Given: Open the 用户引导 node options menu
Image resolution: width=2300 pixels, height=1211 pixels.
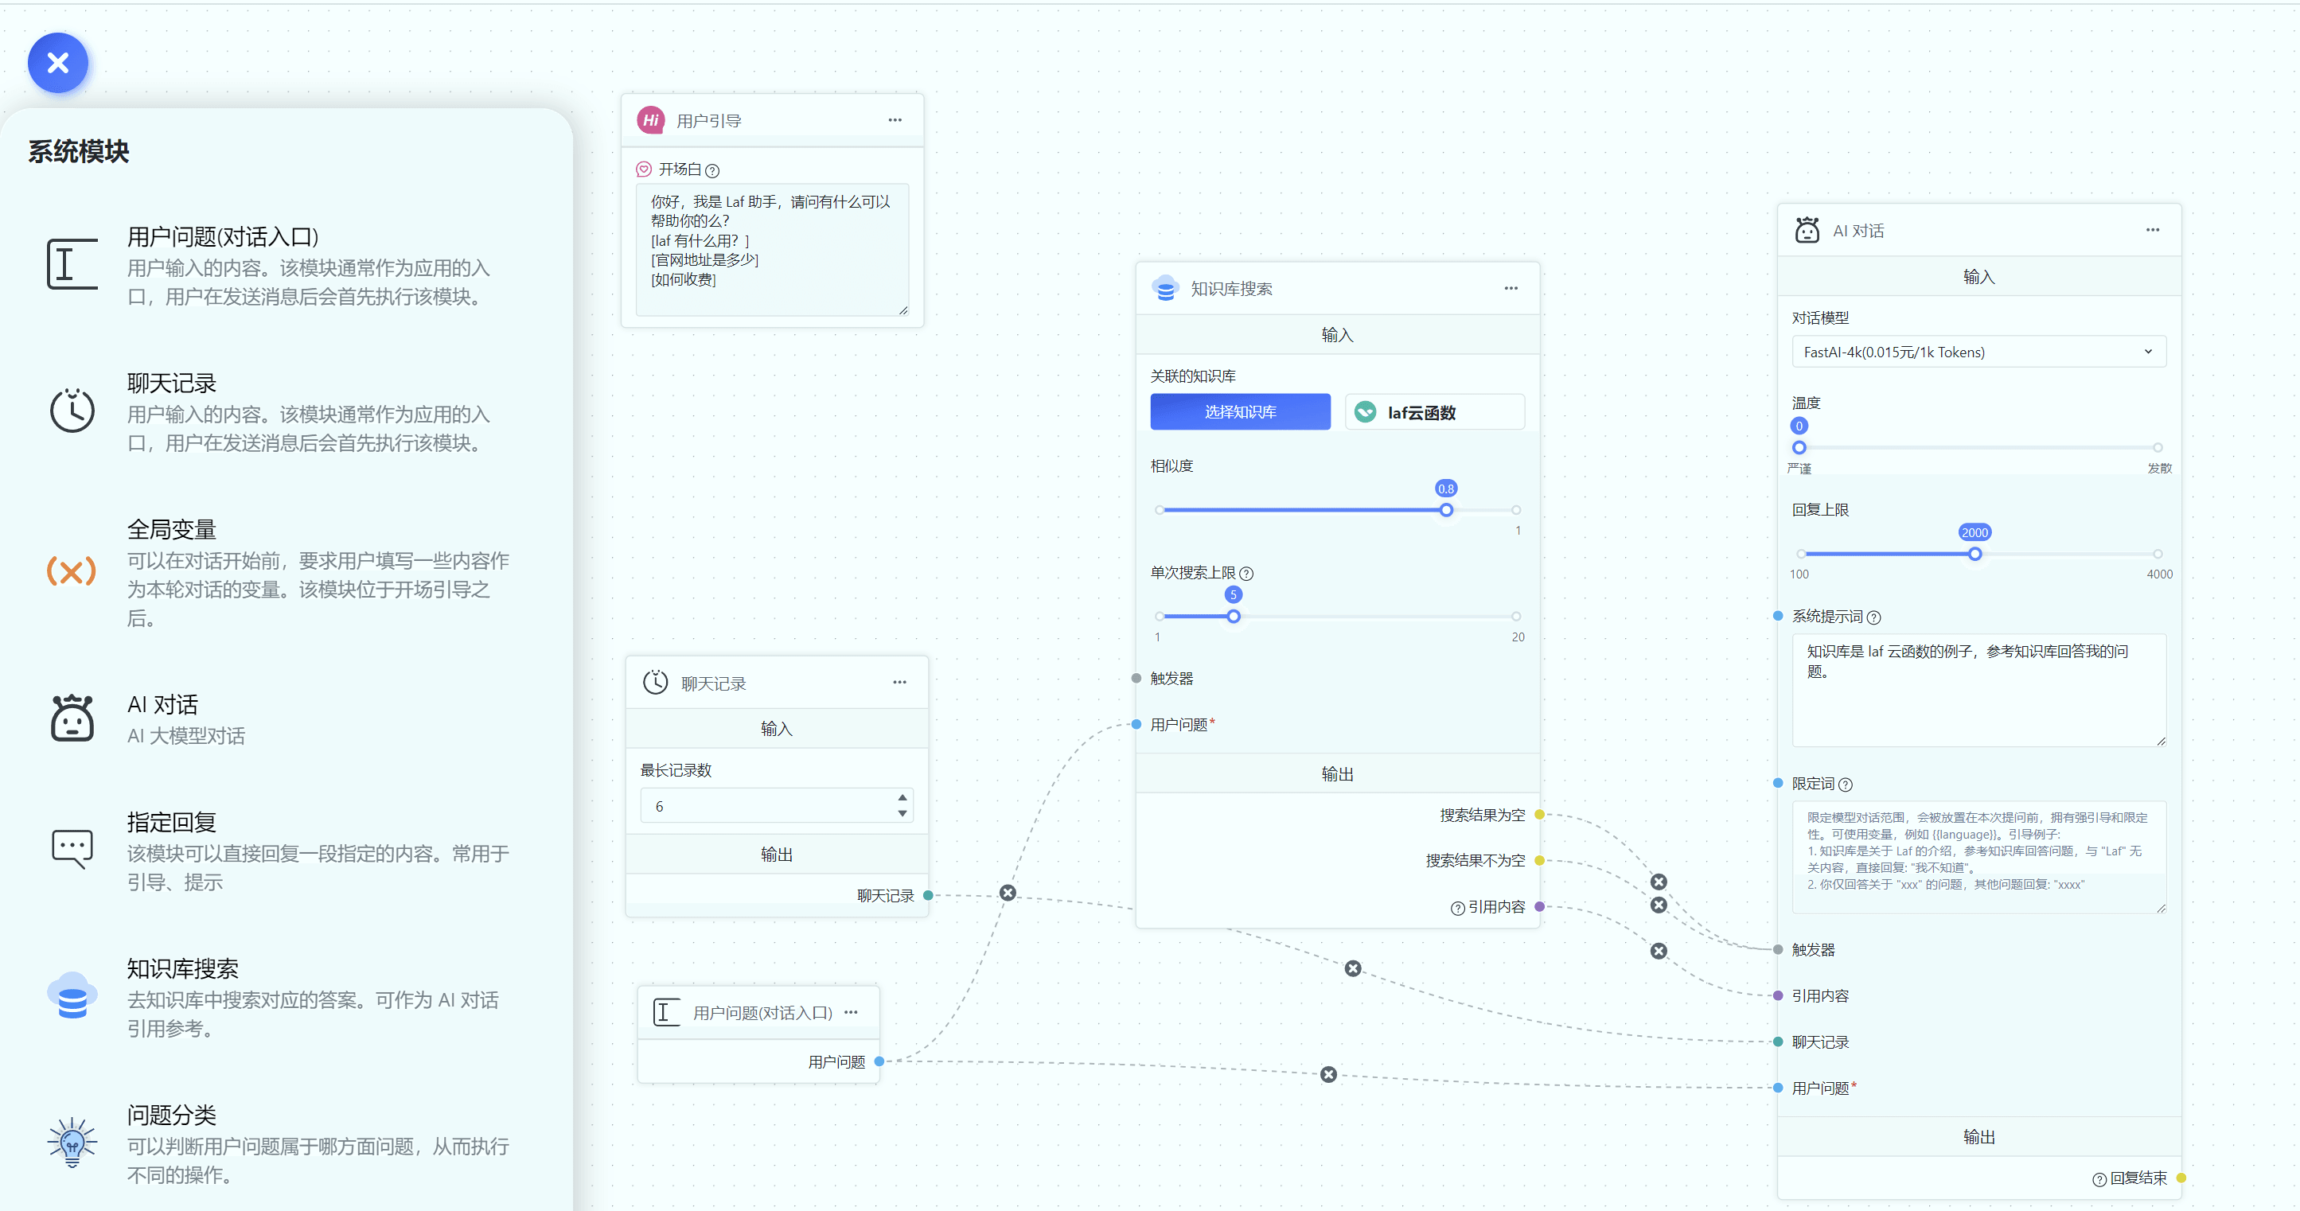Looking at the screenshot, I should (x=895, y=120).
